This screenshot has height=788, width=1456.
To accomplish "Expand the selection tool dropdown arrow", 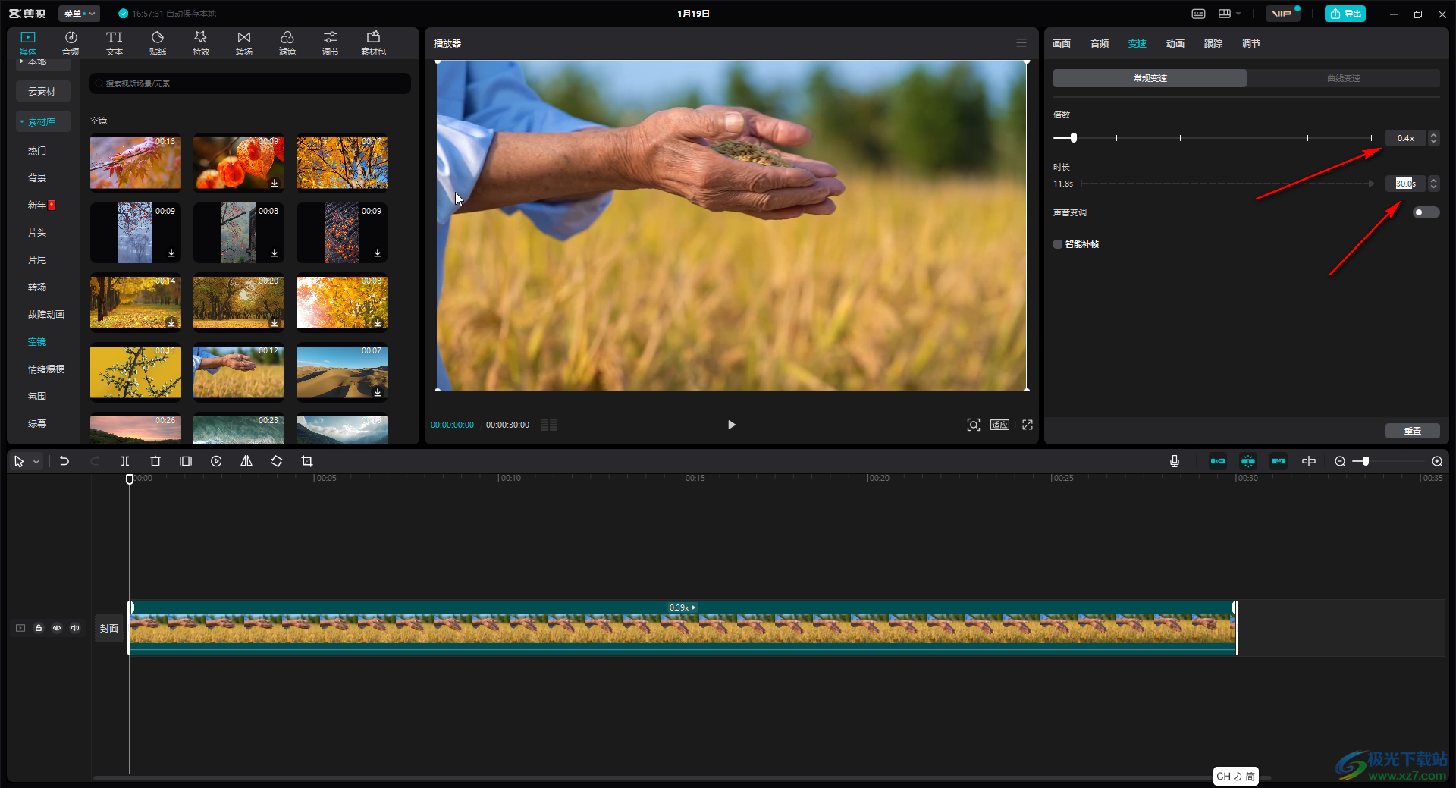I will pos(36,461).
